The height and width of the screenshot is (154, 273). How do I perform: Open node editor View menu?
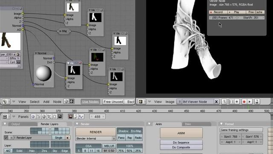pos(22,102)
